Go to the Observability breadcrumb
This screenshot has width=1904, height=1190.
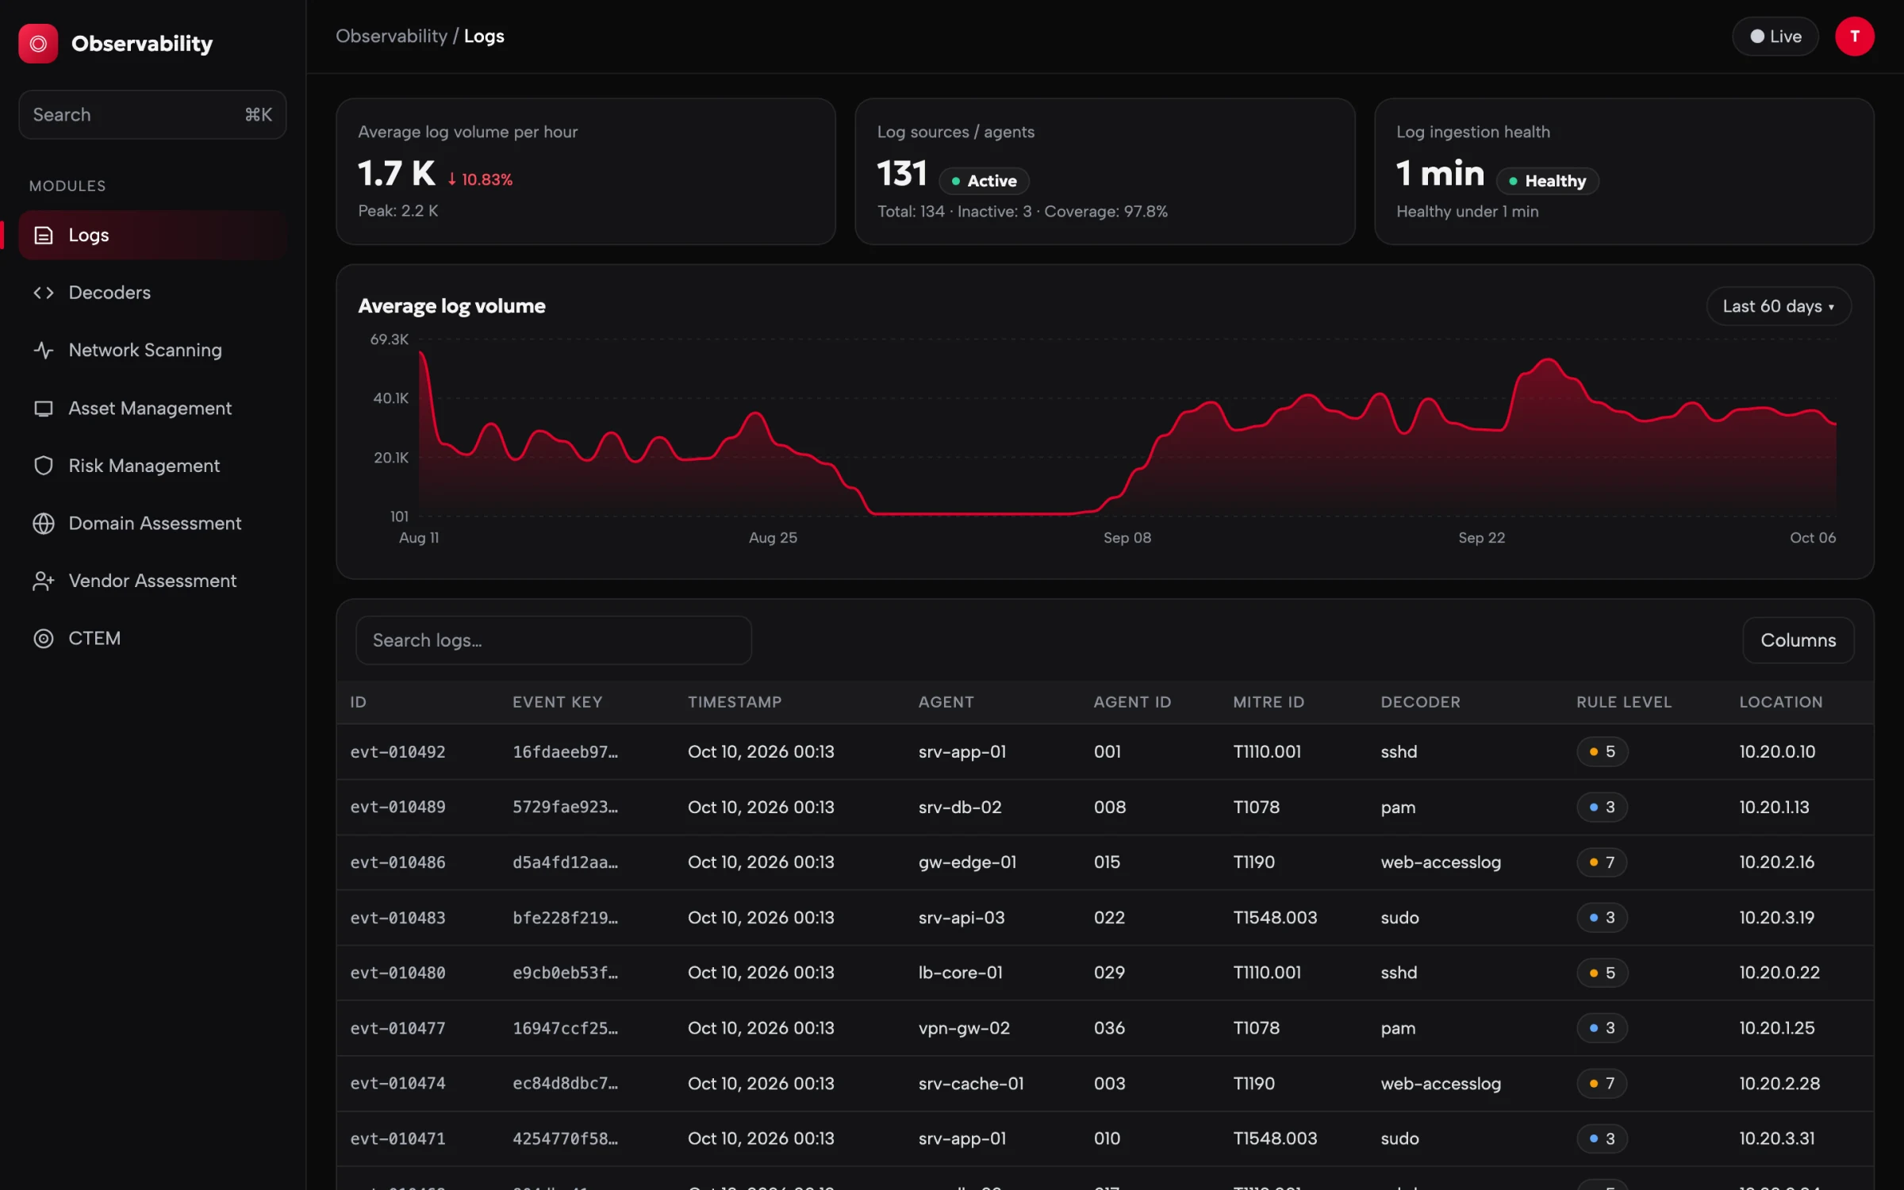391,36
